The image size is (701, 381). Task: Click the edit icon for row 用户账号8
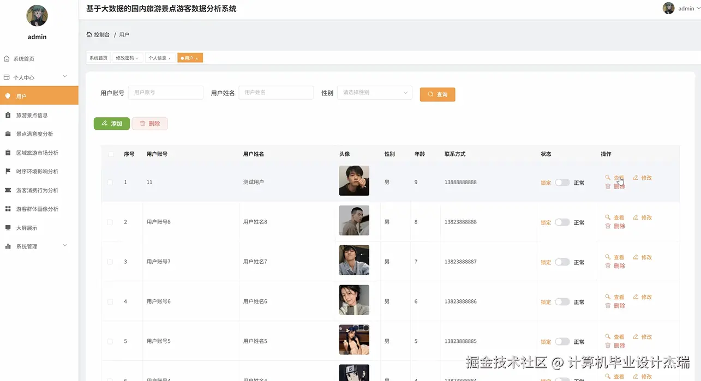635,217
